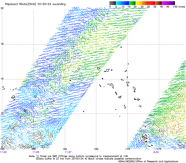This screenshot has width=186, height=163.
Task: Click the '>50 knots' legend label
Action: pos(179,7)
